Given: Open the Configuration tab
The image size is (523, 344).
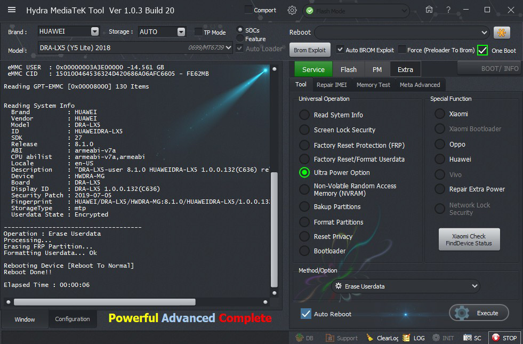Looking at the screenshot, I should (x=73, y=319).
